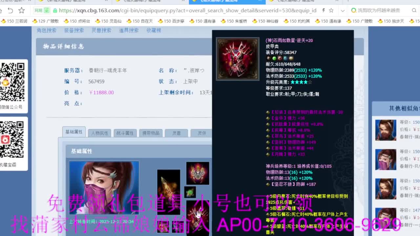Image resolution: width=420 pixels, height=236 pixels.
Task: Click the 石雨如散星 armor item icon
Action: (x=238, y=58)
